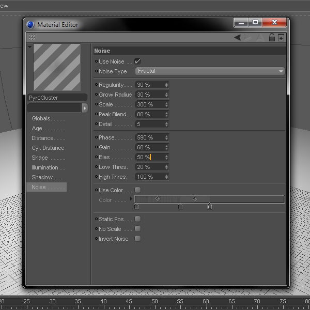Enable the Use Color checkbox
Viewport: 310px width, 310px height.
pos(137,190)
